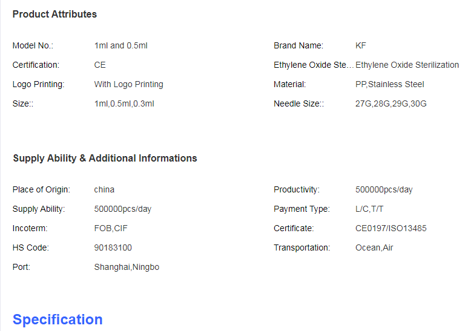The width and height of the screenshot is (465, 331).
Task: Click the Material value PP,Stainless Steel
Action: tap(390, 85)
